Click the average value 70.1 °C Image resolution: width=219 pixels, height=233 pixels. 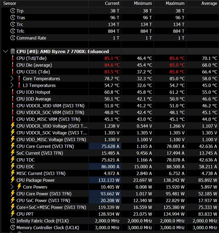coord(210,58)
